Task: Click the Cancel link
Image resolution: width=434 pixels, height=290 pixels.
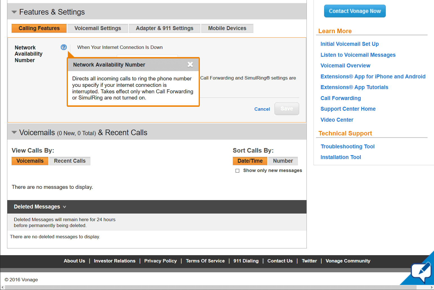Action: pyautogui.click(x=262, y=109)
